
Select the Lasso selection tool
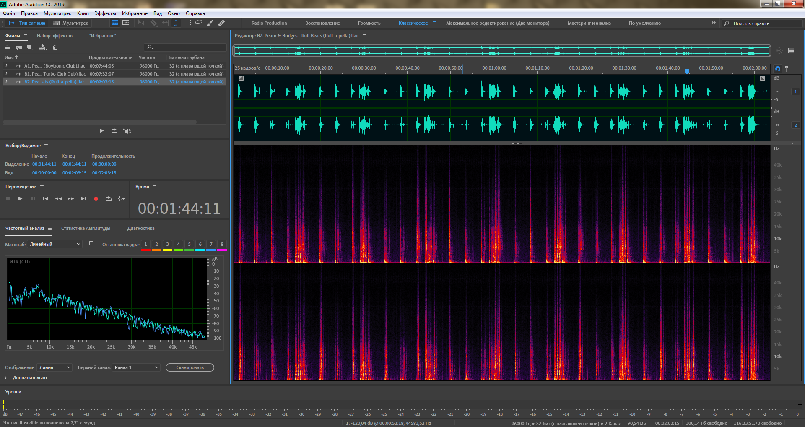[x=199, y=23]
